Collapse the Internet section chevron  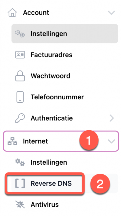tap(111, 141)
